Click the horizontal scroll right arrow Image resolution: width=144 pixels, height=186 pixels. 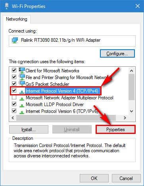tap(125, 118)
